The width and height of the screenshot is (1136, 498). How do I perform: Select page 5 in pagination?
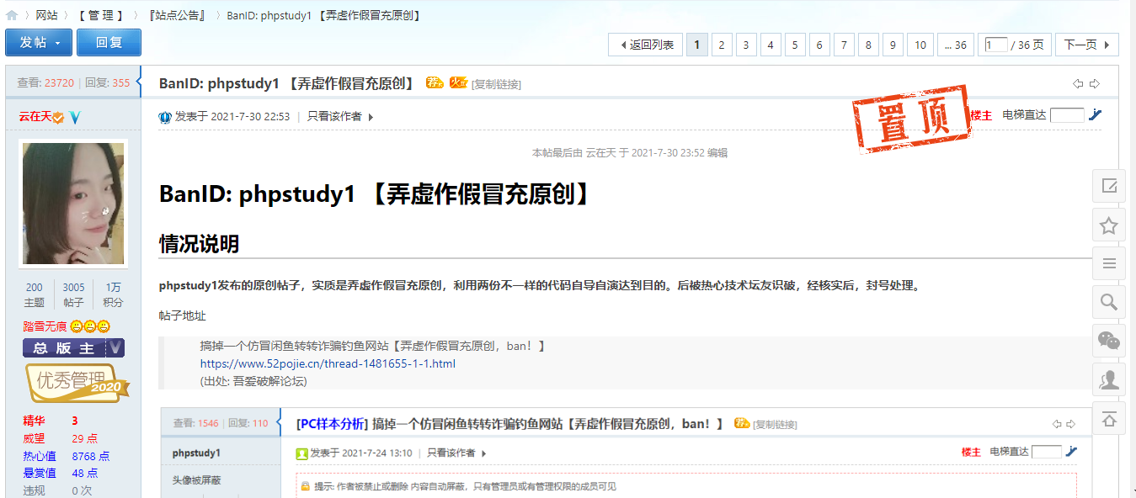(x=795, y=45)
